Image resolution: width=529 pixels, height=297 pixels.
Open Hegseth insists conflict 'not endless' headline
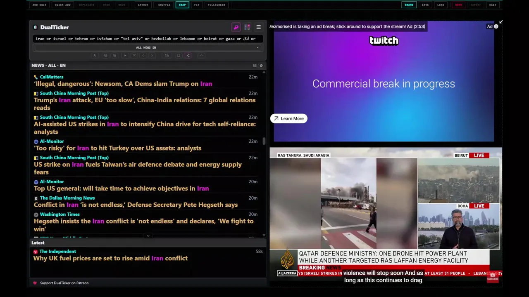click(144, 225)
